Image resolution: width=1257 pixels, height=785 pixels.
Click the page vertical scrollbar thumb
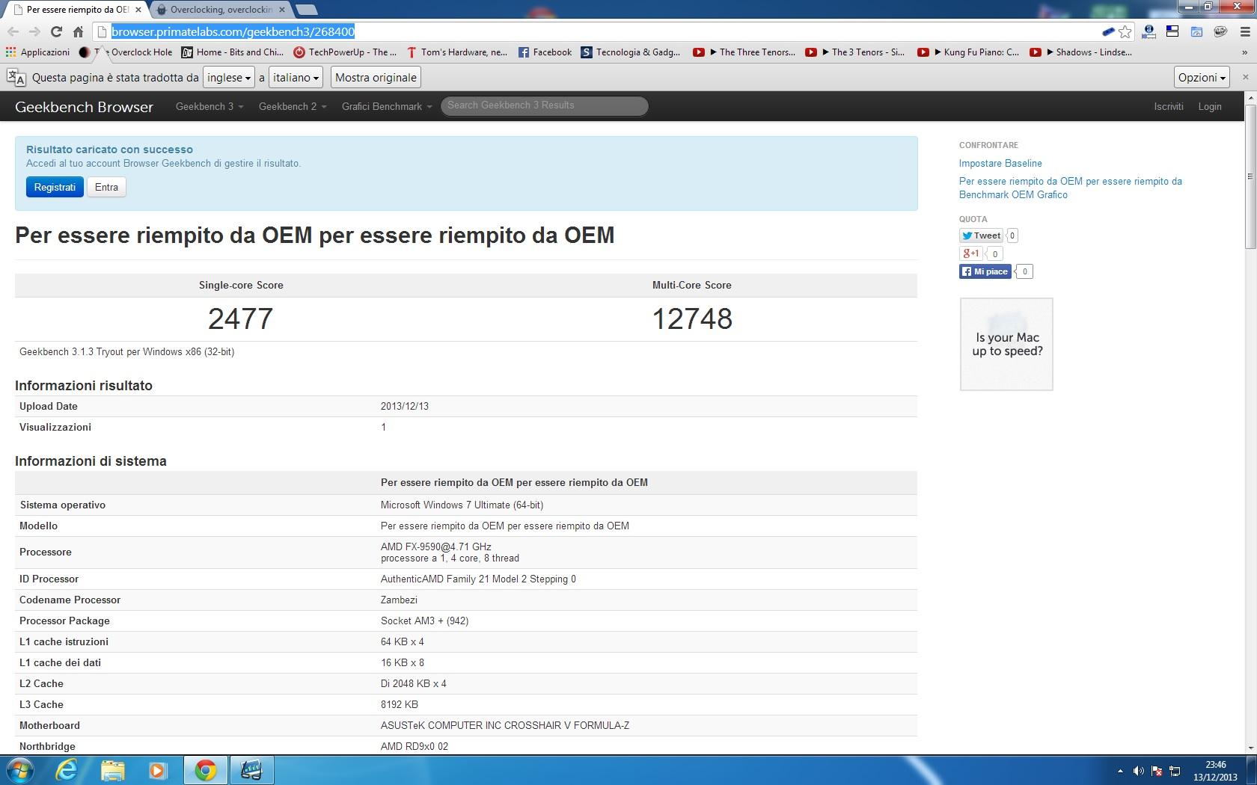point(1250,176)
